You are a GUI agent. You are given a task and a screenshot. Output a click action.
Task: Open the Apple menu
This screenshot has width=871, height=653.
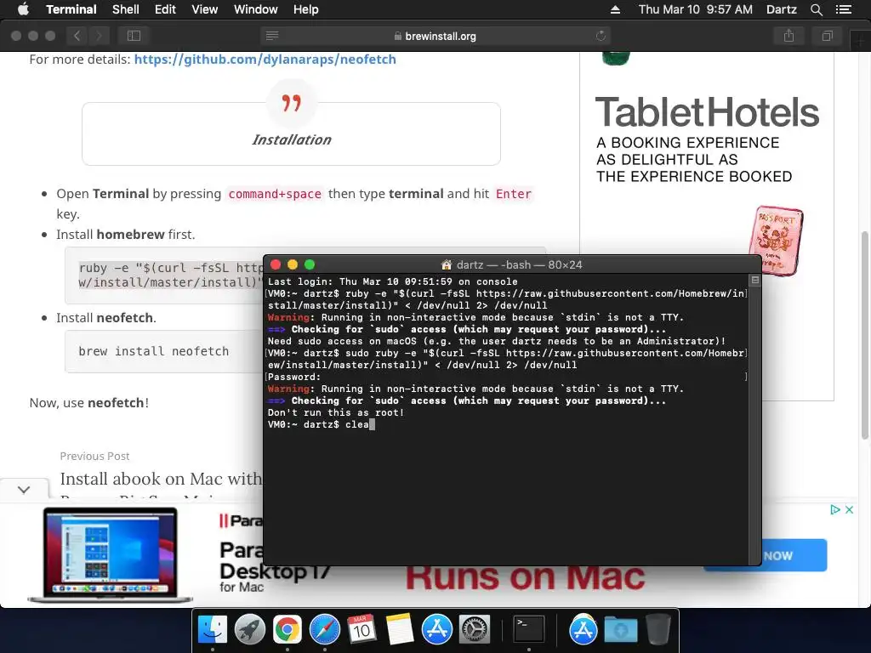(x=23, y=9)
